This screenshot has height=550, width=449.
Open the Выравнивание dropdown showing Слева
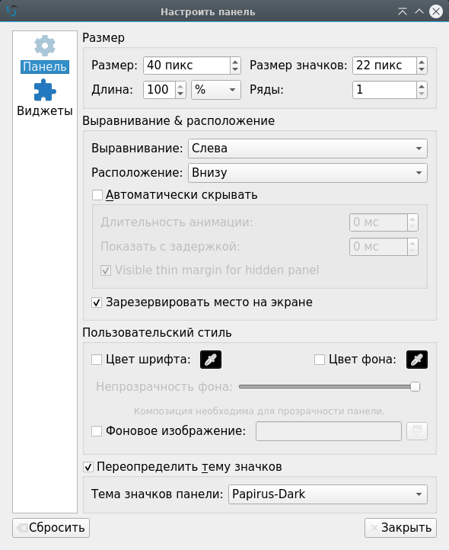tap(307, 149)
